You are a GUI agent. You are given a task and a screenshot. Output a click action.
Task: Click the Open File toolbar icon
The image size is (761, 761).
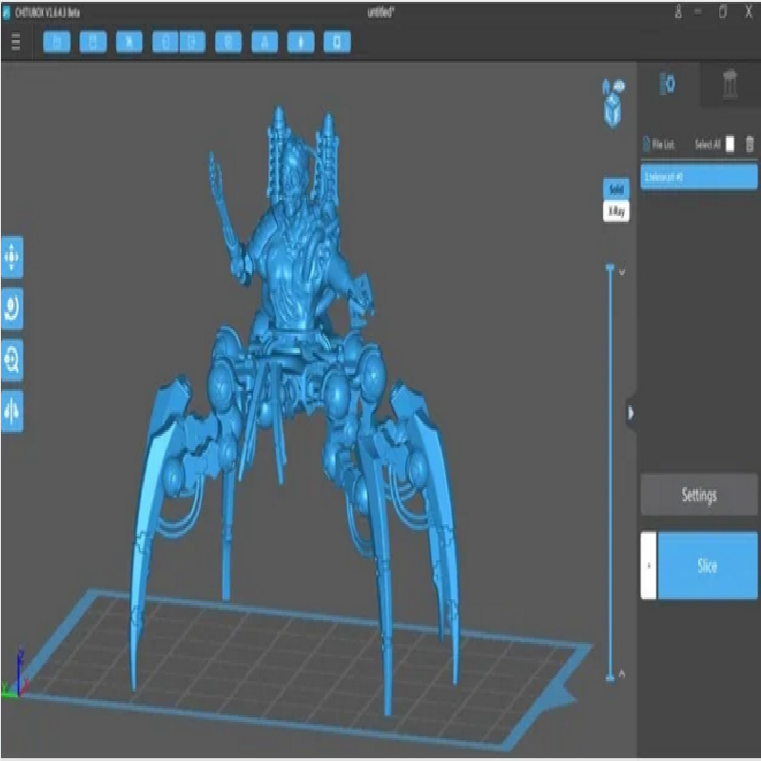coord(56,42)
